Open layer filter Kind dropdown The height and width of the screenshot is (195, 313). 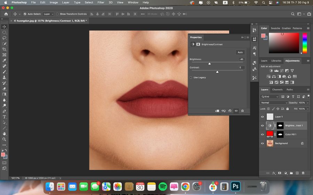(x=270, y=96)
